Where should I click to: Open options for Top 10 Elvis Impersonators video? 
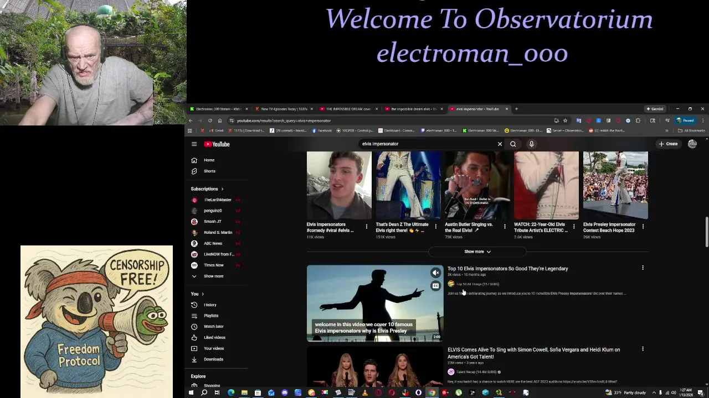pos(643,268)
